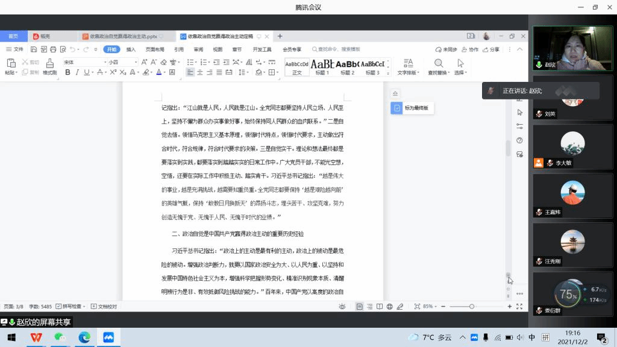
Task: Apply center alignment to the paragraph
Action: click(x=201, y=72)
